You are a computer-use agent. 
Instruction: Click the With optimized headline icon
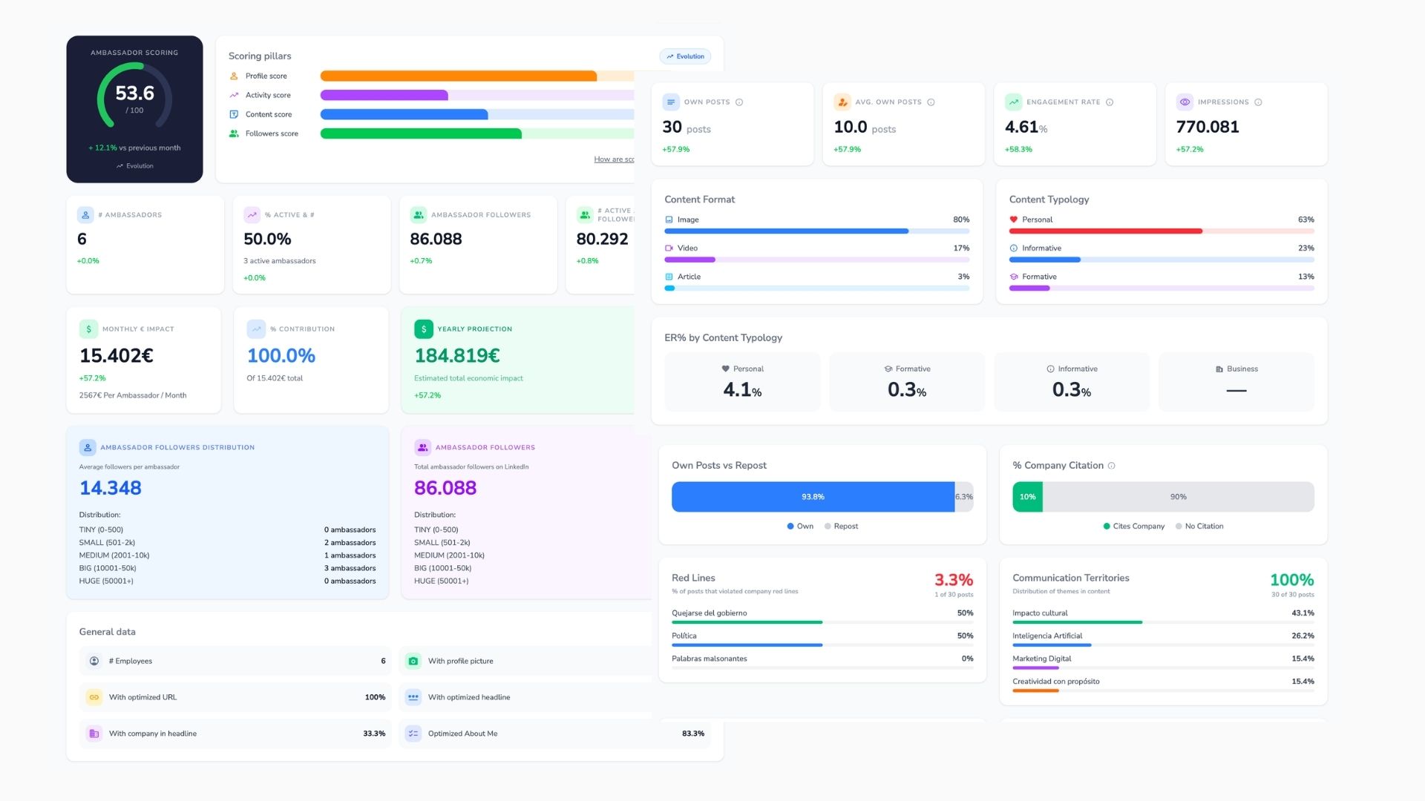413,697
